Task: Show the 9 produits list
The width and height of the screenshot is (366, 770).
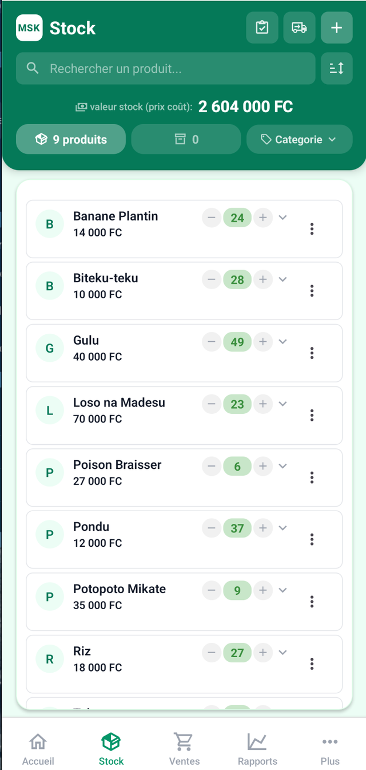Action: point(71,140)
